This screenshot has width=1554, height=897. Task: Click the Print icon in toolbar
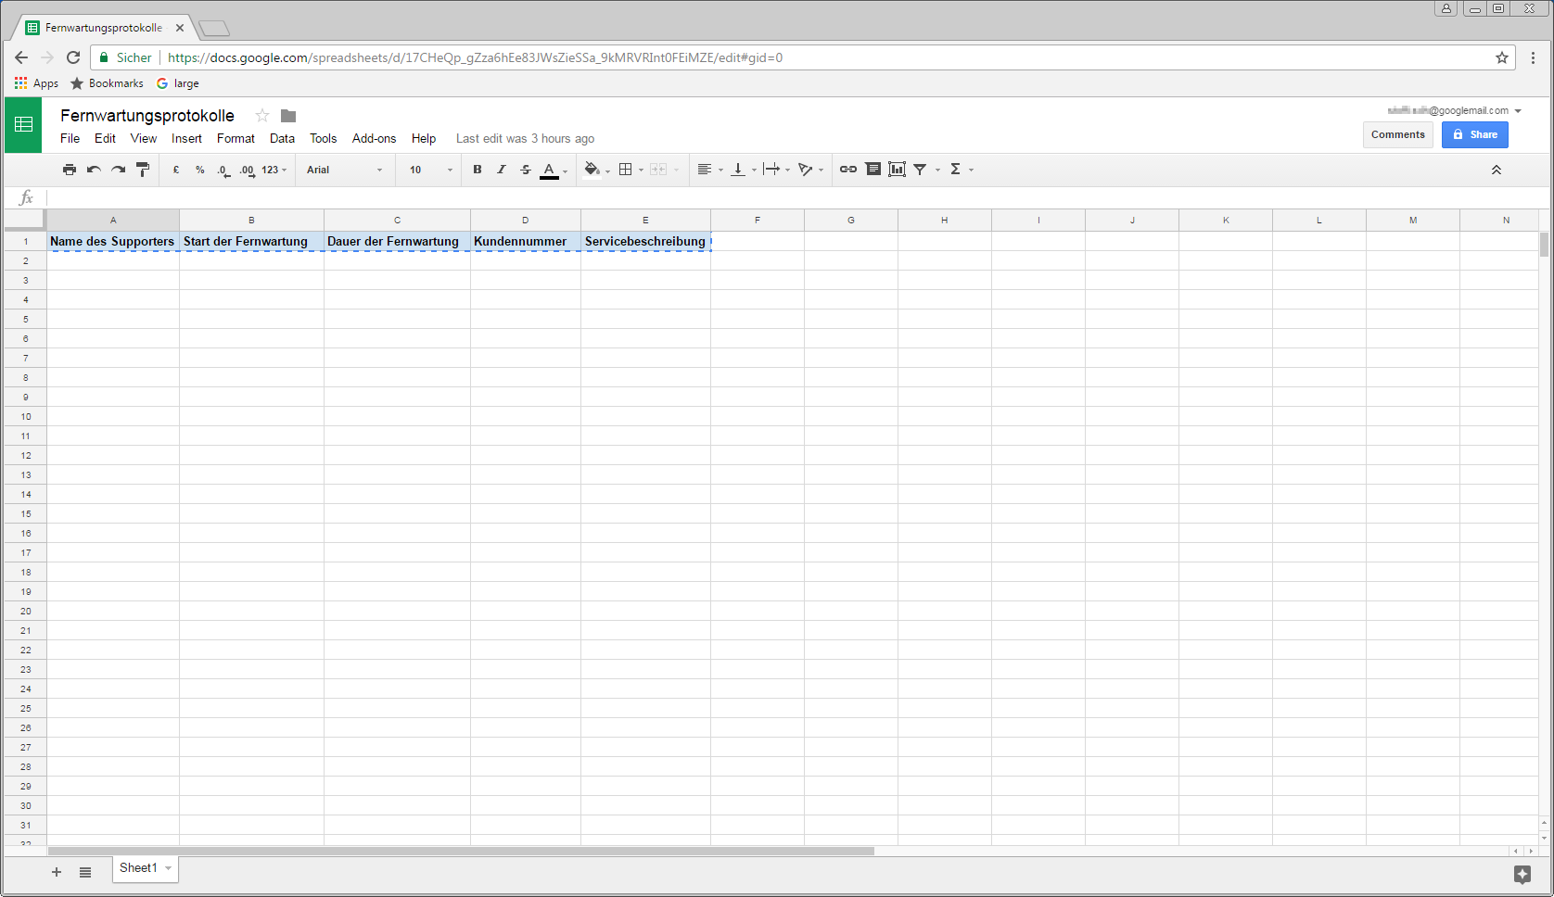click(70, 170)
